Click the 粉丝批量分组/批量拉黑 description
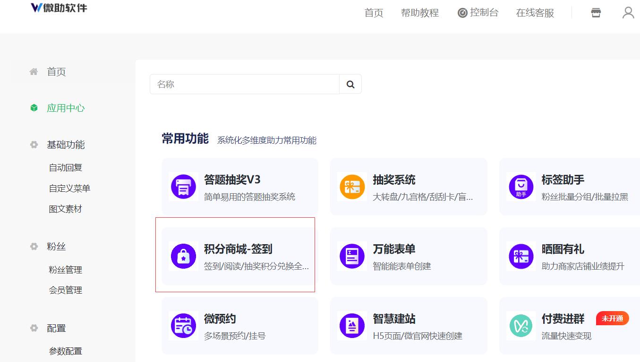This screenshot has width=640, height=362. [x=585, y=197]
